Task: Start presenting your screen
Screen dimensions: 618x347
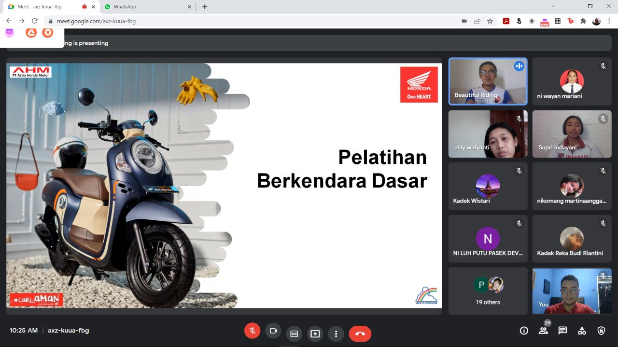Action: click(x=315, y=334)
